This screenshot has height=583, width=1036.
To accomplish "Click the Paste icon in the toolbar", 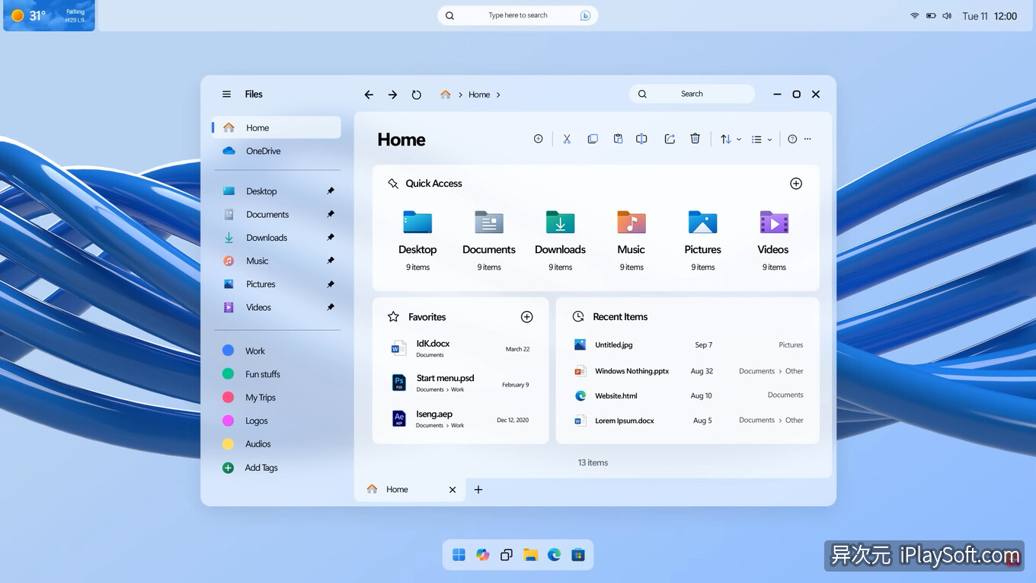I will [x=617, y=139].
